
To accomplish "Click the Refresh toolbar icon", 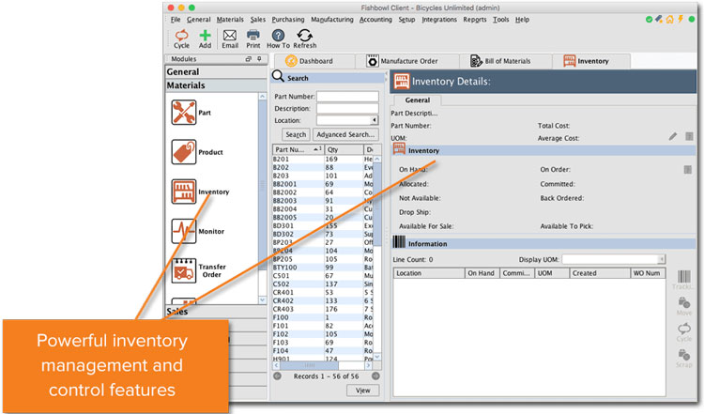I will pyautogui.click(x=305, y=38).
